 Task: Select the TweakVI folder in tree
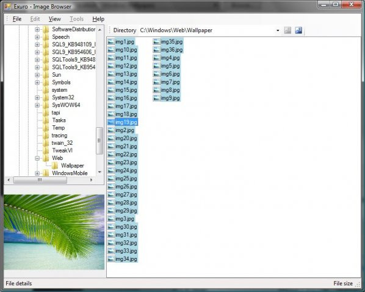pos(62,150)
